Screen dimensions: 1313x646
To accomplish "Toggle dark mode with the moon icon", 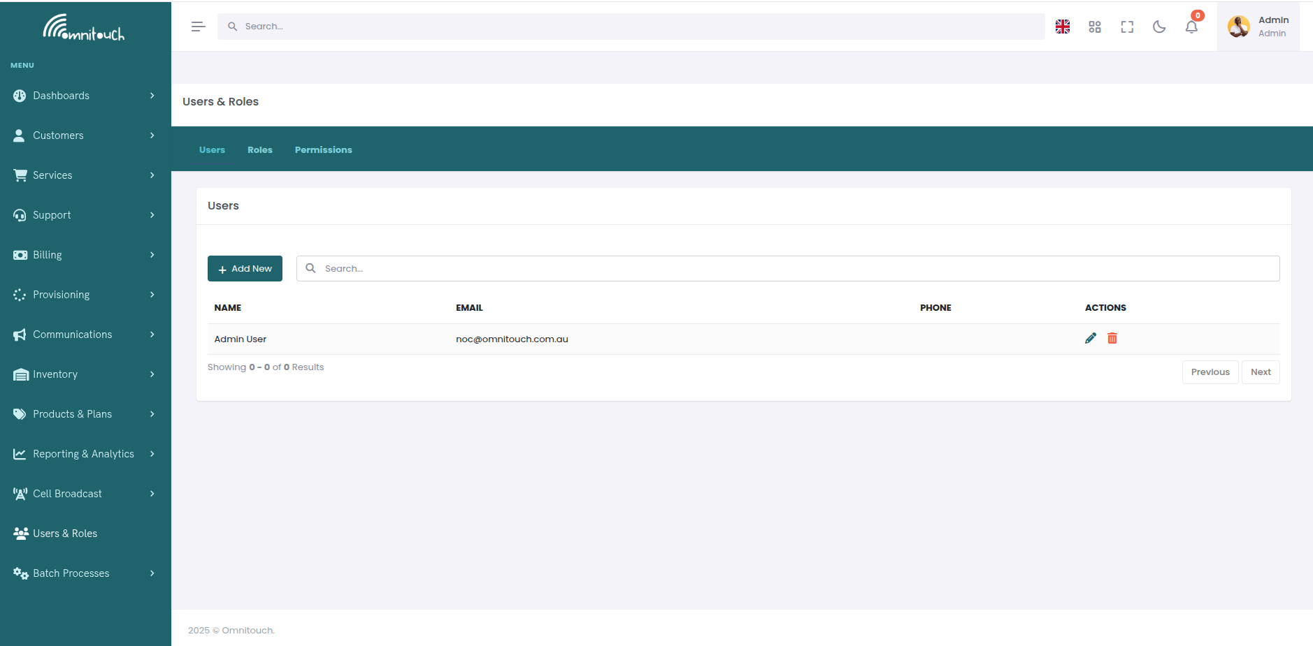I will point(1159,26).
